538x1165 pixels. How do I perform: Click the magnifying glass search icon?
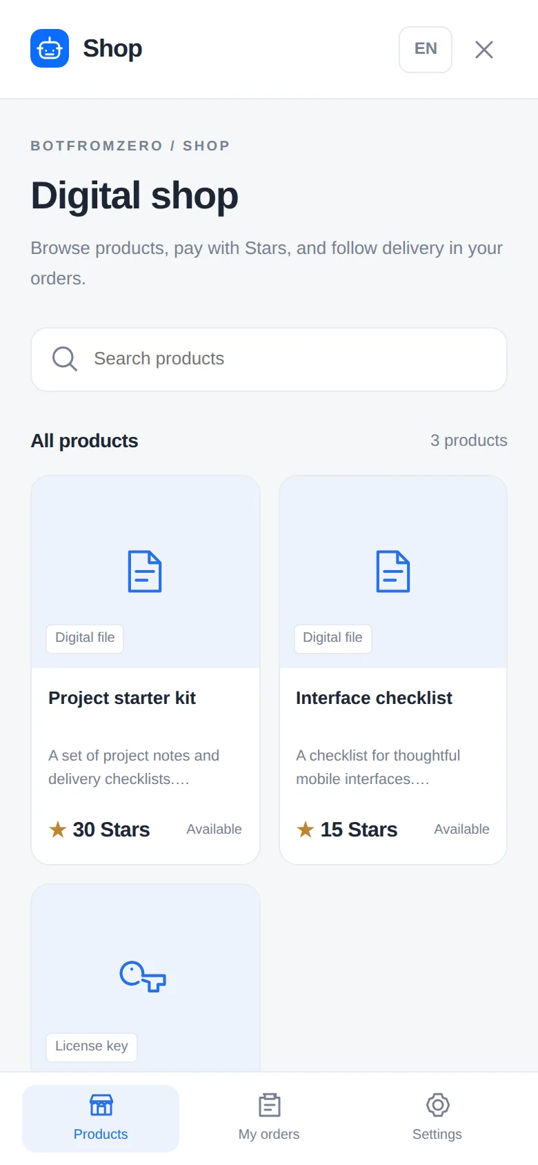[65, 359]
